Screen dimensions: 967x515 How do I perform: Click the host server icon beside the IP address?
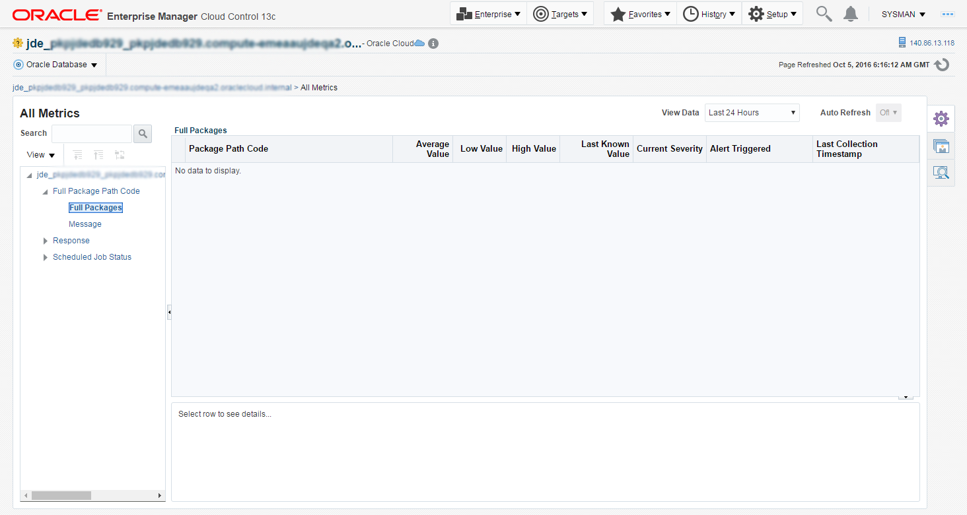pyautogui.click(x=902, y=42)
